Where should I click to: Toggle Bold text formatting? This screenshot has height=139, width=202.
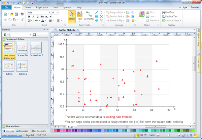pos(29,16)
